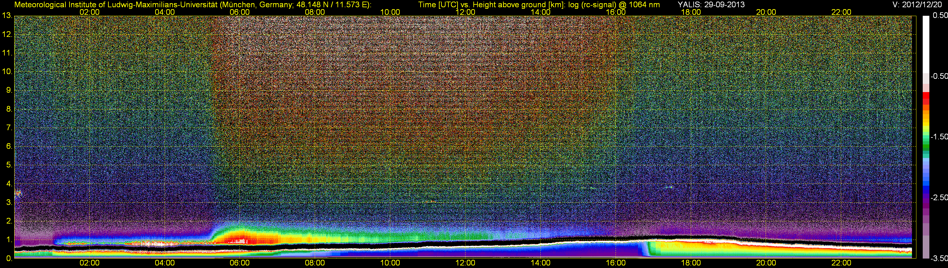The image size is (948, 268).
Task: Pick the 4 km height axis label
Action: (x=9, y=184)
